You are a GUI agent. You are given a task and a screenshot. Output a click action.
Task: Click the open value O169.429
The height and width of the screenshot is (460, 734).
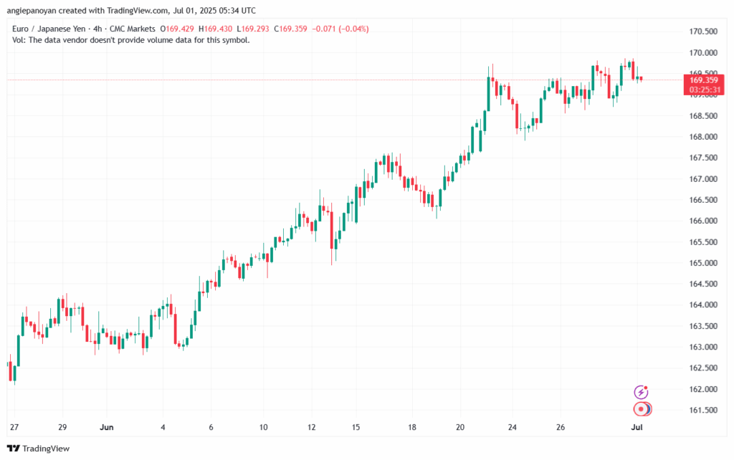(x=181, y=29)
